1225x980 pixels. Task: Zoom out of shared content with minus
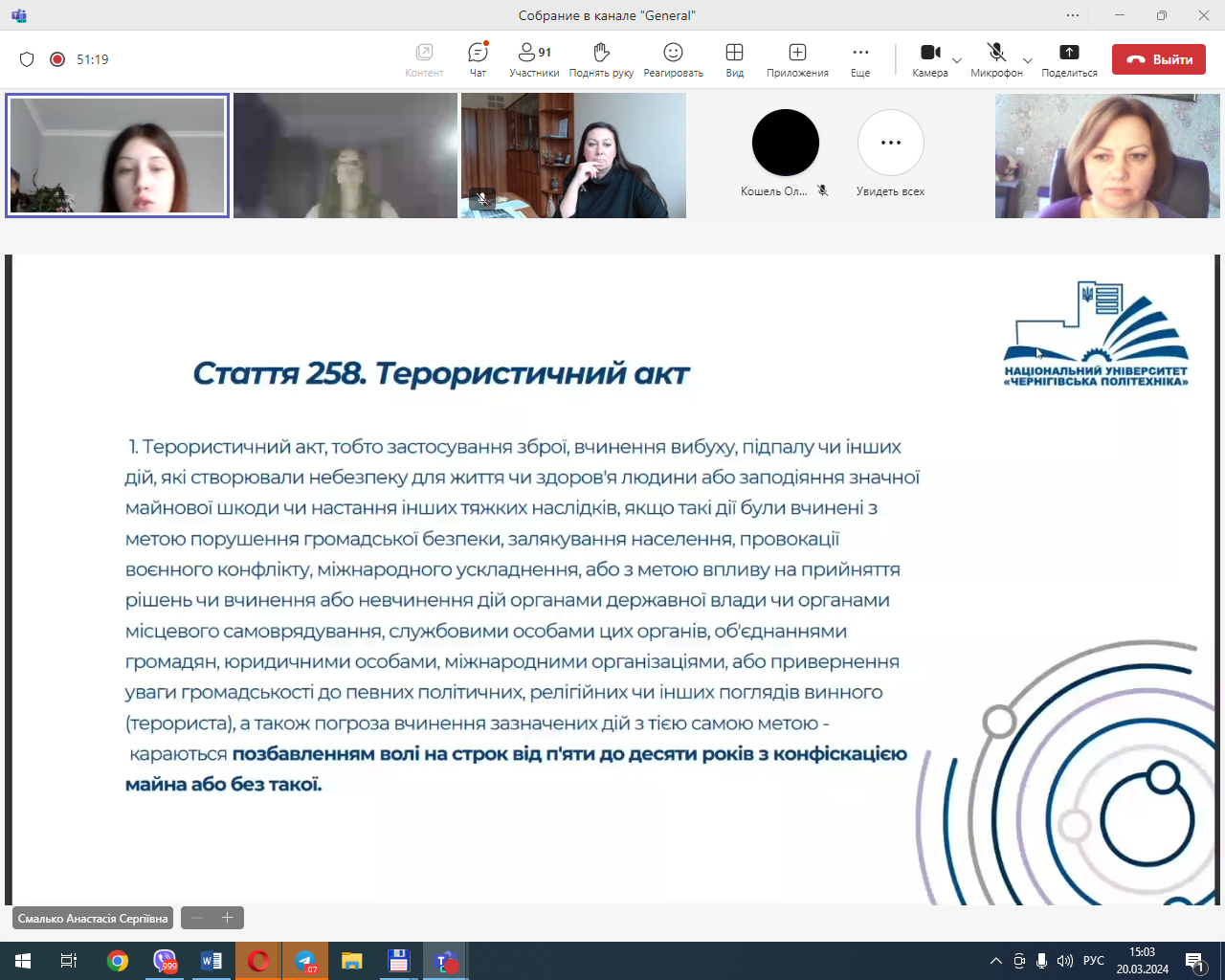[197, 918]
